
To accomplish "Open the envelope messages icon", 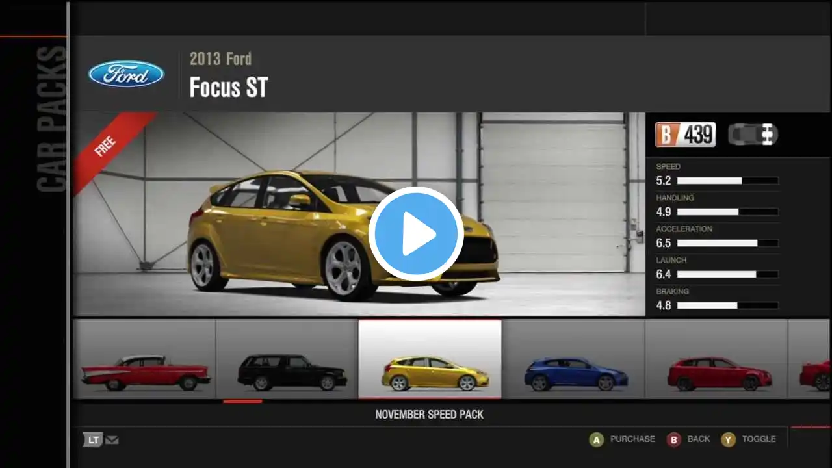I will click(112, 440).
